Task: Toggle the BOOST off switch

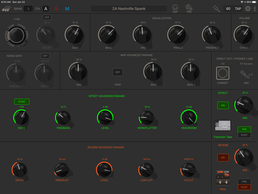Action: pos(47,17)
